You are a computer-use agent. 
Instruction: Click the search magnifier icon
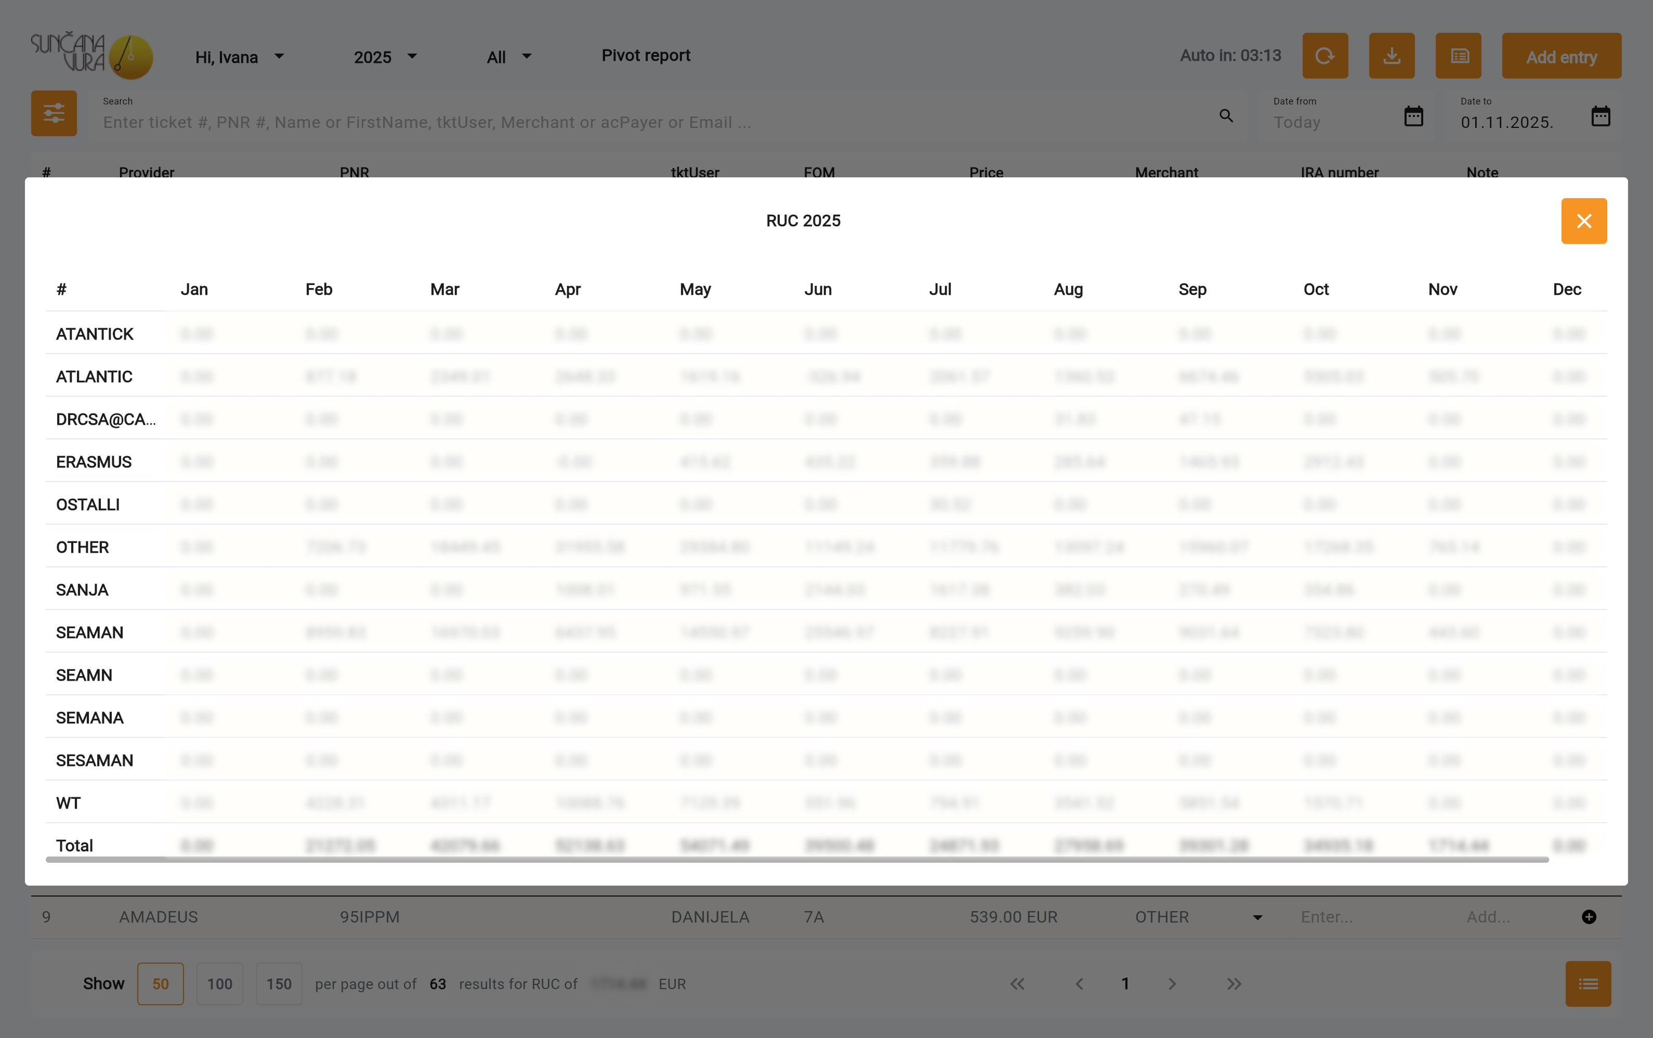tap(1226, 116)
